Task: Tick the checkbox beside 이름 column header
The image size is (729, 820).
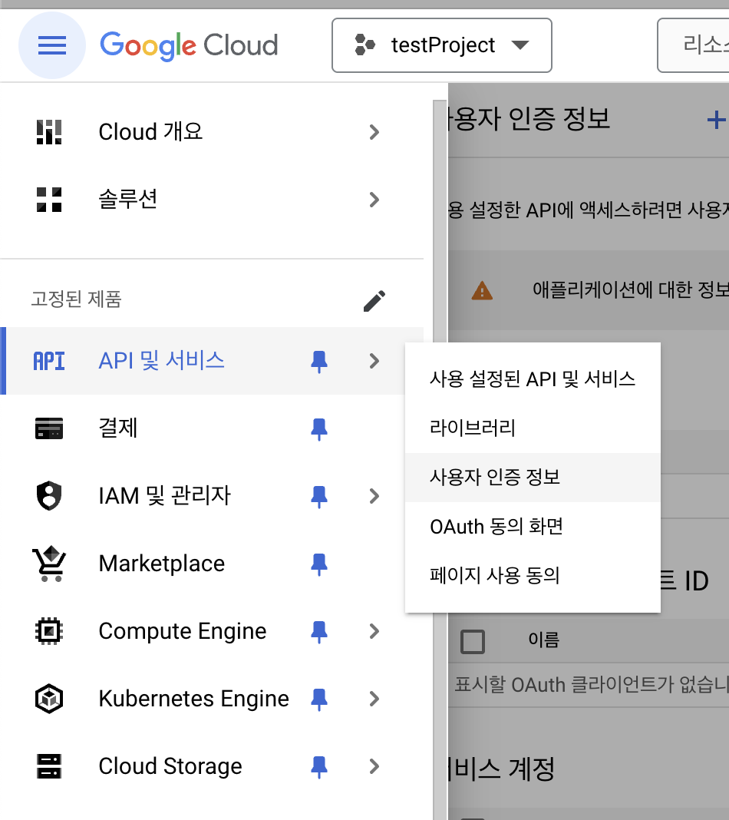Action: 473,642
